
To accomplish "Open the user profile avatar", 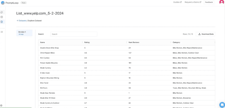I will (x=222, y=2).
